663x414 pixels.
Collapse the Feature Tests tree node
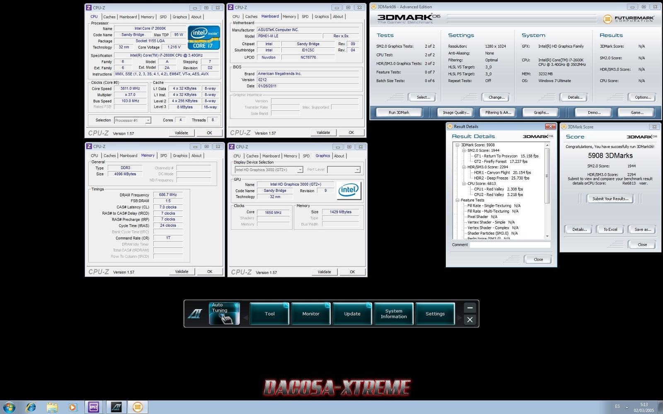point(457,200)
